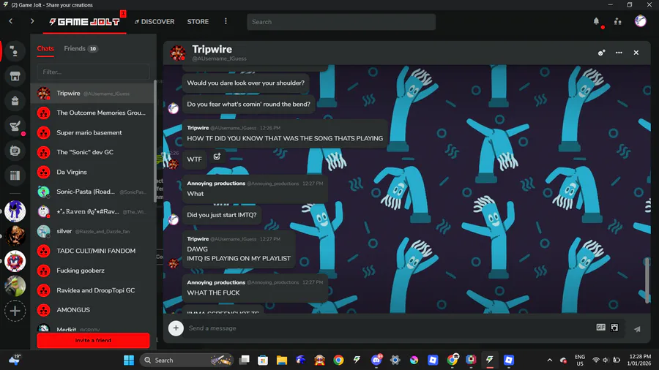This screenshot has width=659, height=370.
Task: Click the send message arrow
Action: tap(637, 329)
